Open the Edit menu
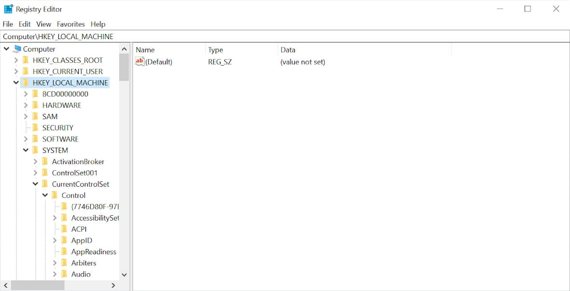 tap(24, 24)
